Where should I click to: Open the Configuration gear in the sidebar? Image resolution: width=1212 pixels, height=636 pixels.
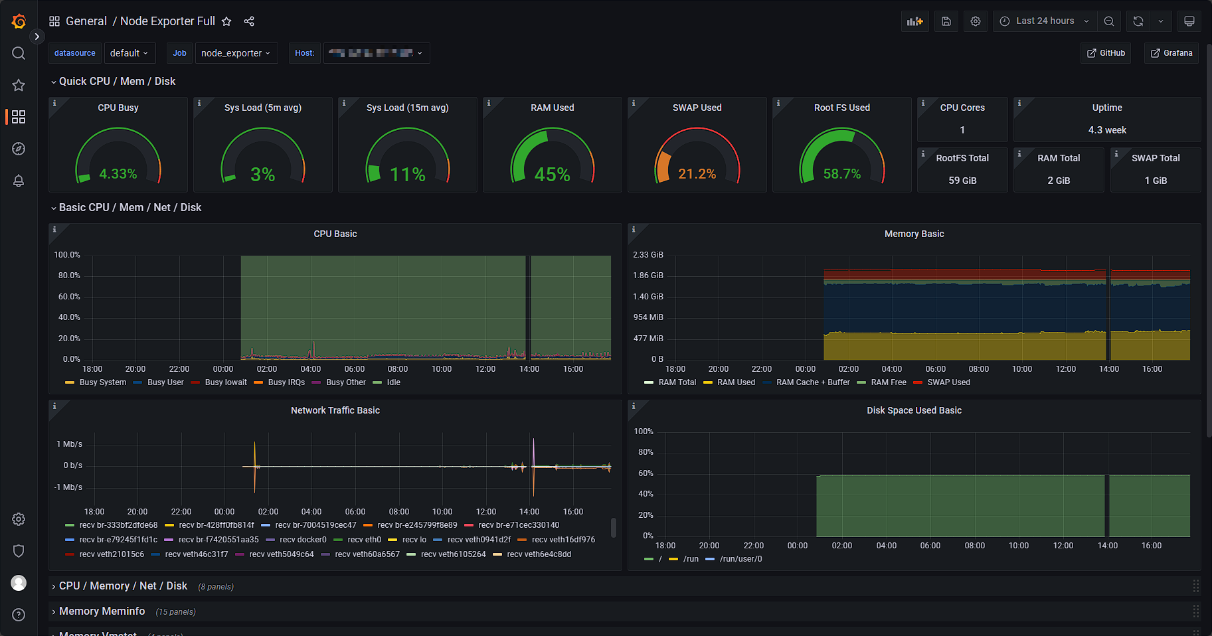19,519
